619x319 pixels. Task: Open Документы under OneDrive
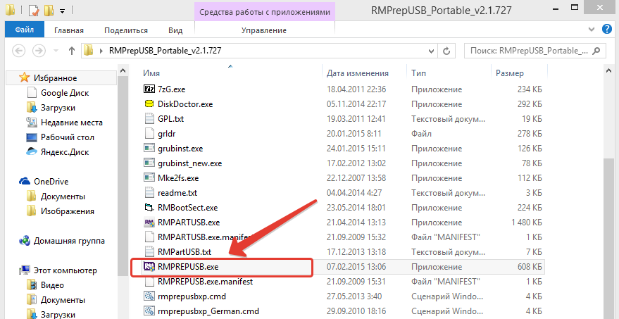[x=63, y=196]
